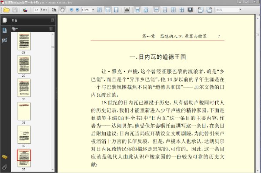Click the Save floppy disk icon
The height and width of the screenshot is (173, 261).
tap(15, 10)
